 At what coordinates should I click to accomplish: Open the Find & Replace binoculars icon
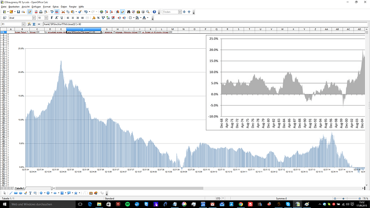[x=129, y=12]
